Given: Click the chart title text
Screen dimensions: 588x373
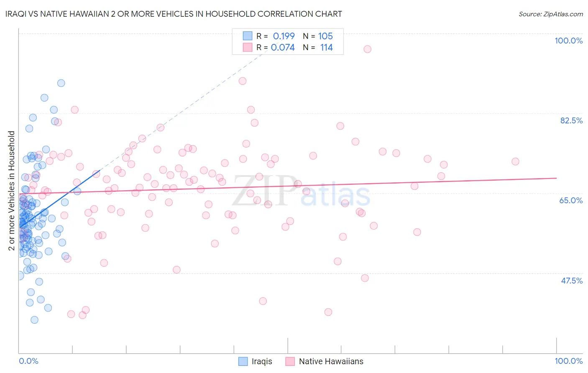Looking at the screenshot, I should [174, 14].
